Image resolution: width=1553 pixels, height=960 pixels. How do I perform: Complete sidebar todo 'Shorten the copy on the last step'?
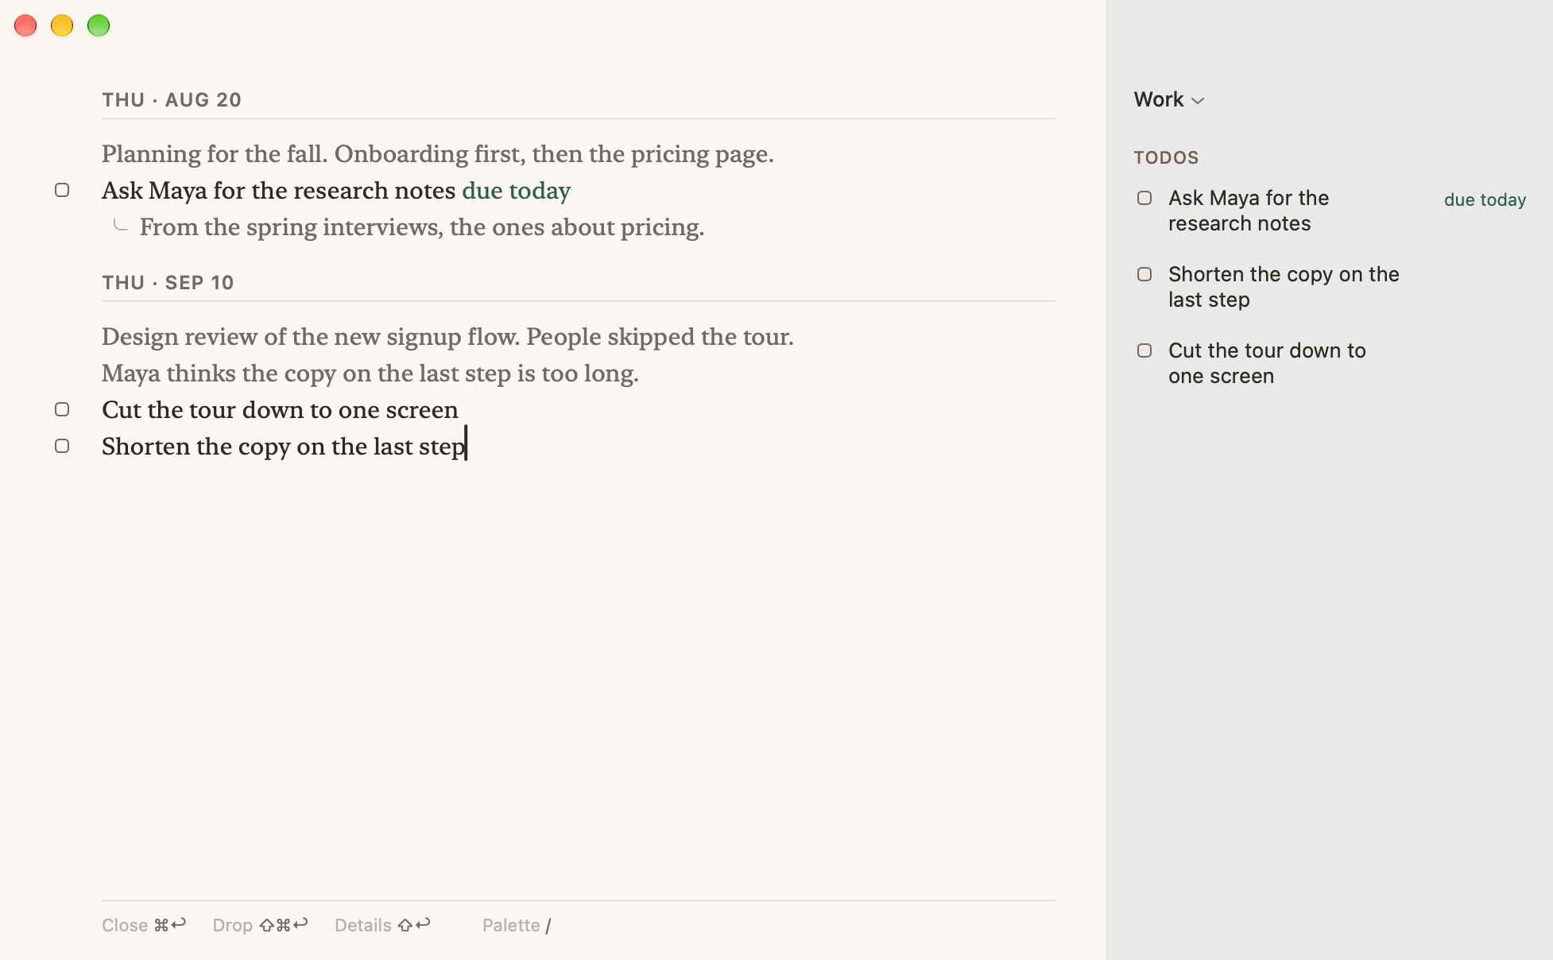1144,274
